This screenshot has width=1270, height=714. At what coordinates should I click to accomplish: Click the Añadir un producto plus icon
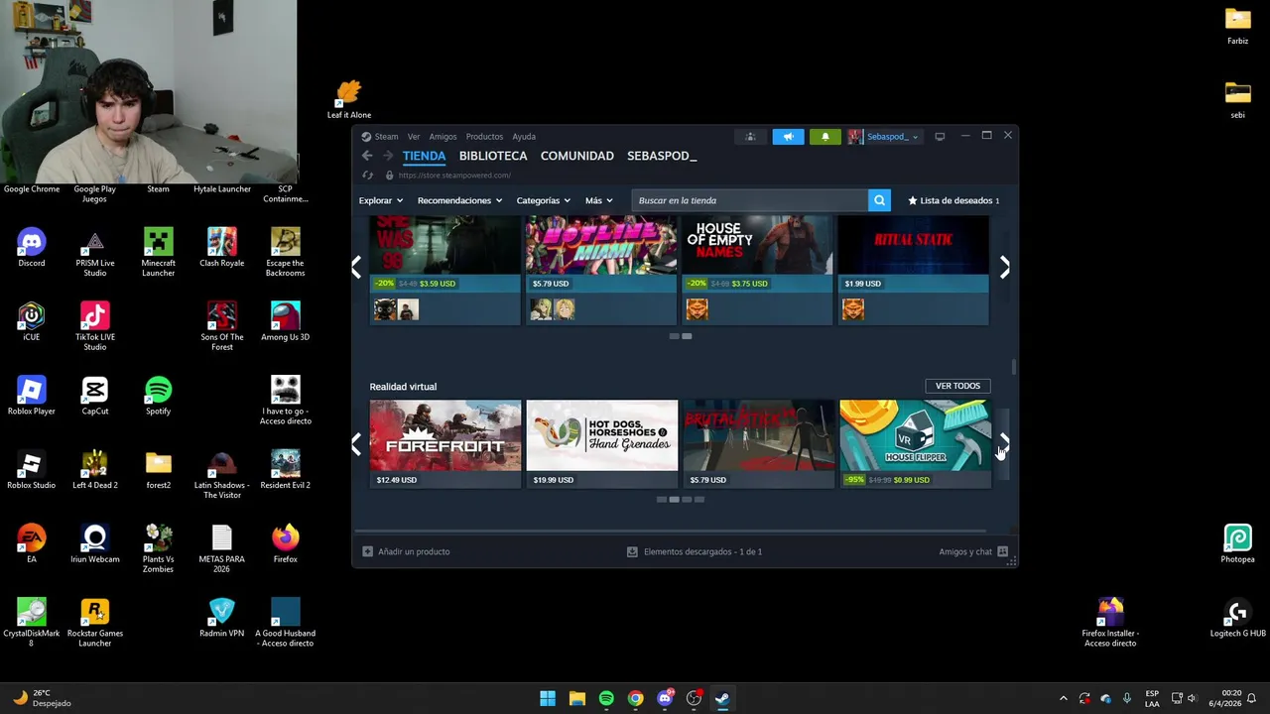pyautogui.click(x=367, y=551)
